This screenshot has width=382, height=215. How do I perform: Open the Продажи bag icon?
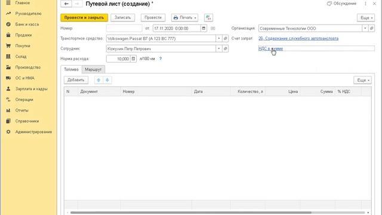click(8, 35)
